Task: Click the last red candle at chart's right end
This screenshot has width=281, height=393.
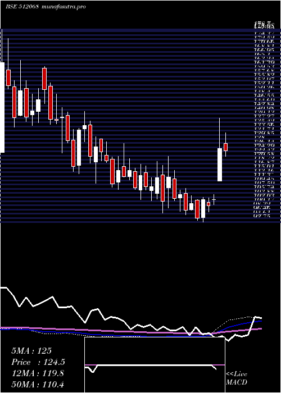Action: 225,147
